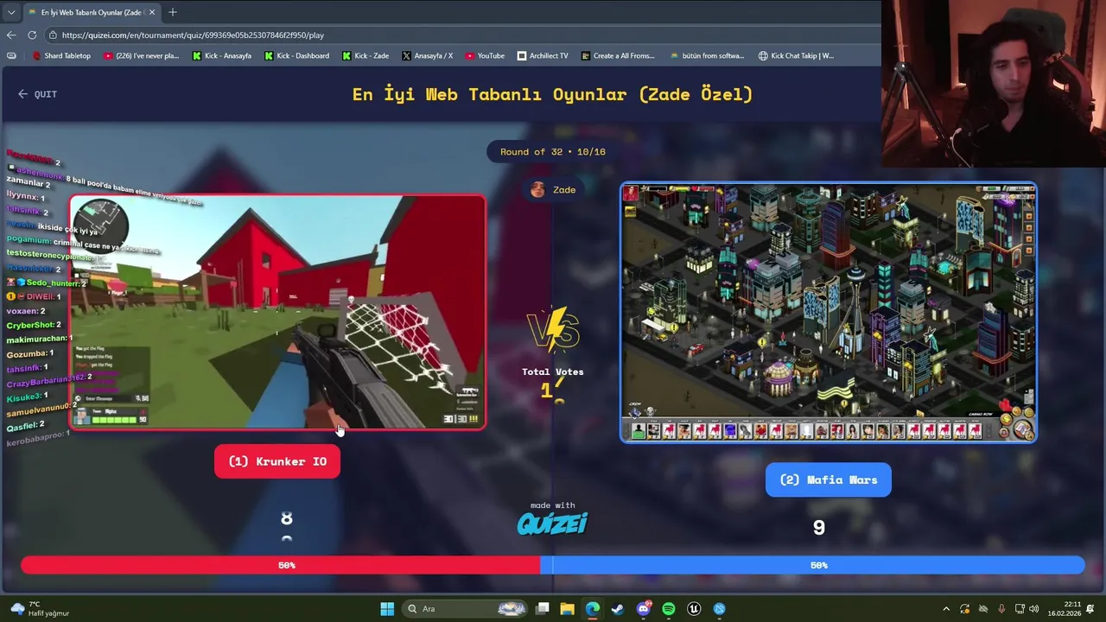Open the browser tab list dropdown

pyautogui.click(x=11, y=12)
